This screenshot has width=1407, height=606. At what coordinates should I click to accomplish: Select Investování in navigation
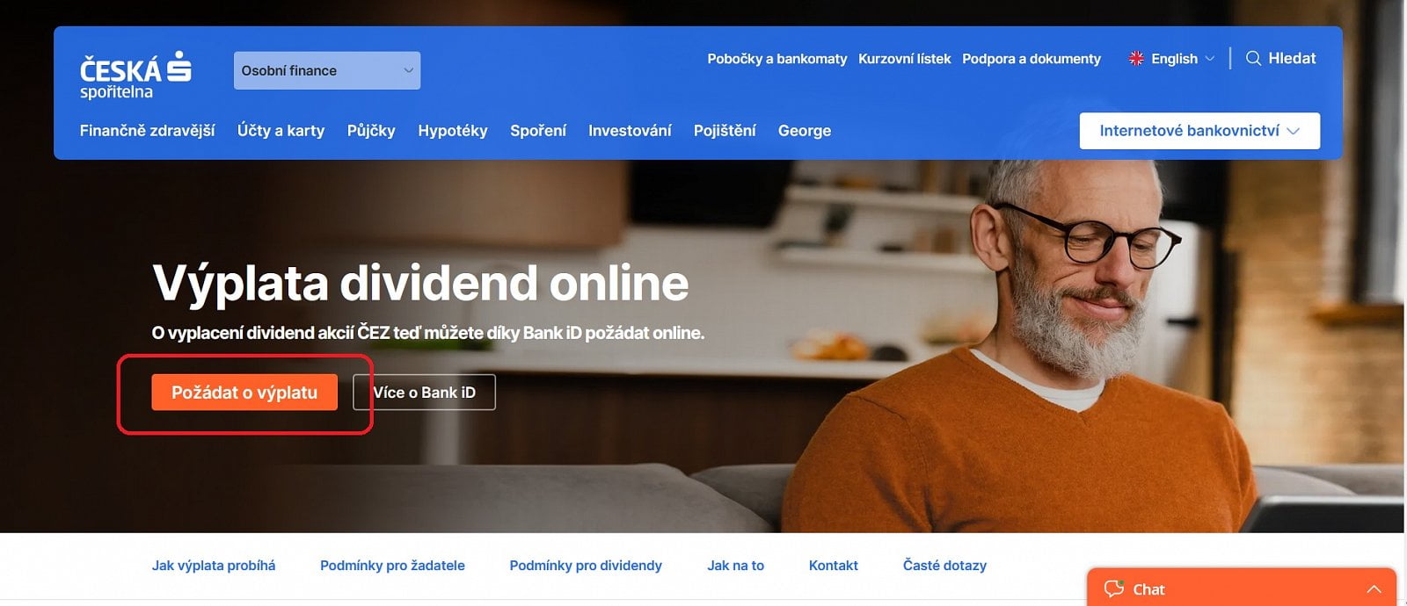(630, 131)
